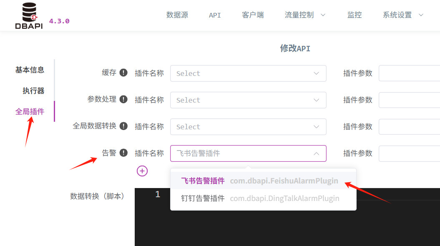Switch to the 基本信息 tab
The image size is (440, 246).
point(30,70)
